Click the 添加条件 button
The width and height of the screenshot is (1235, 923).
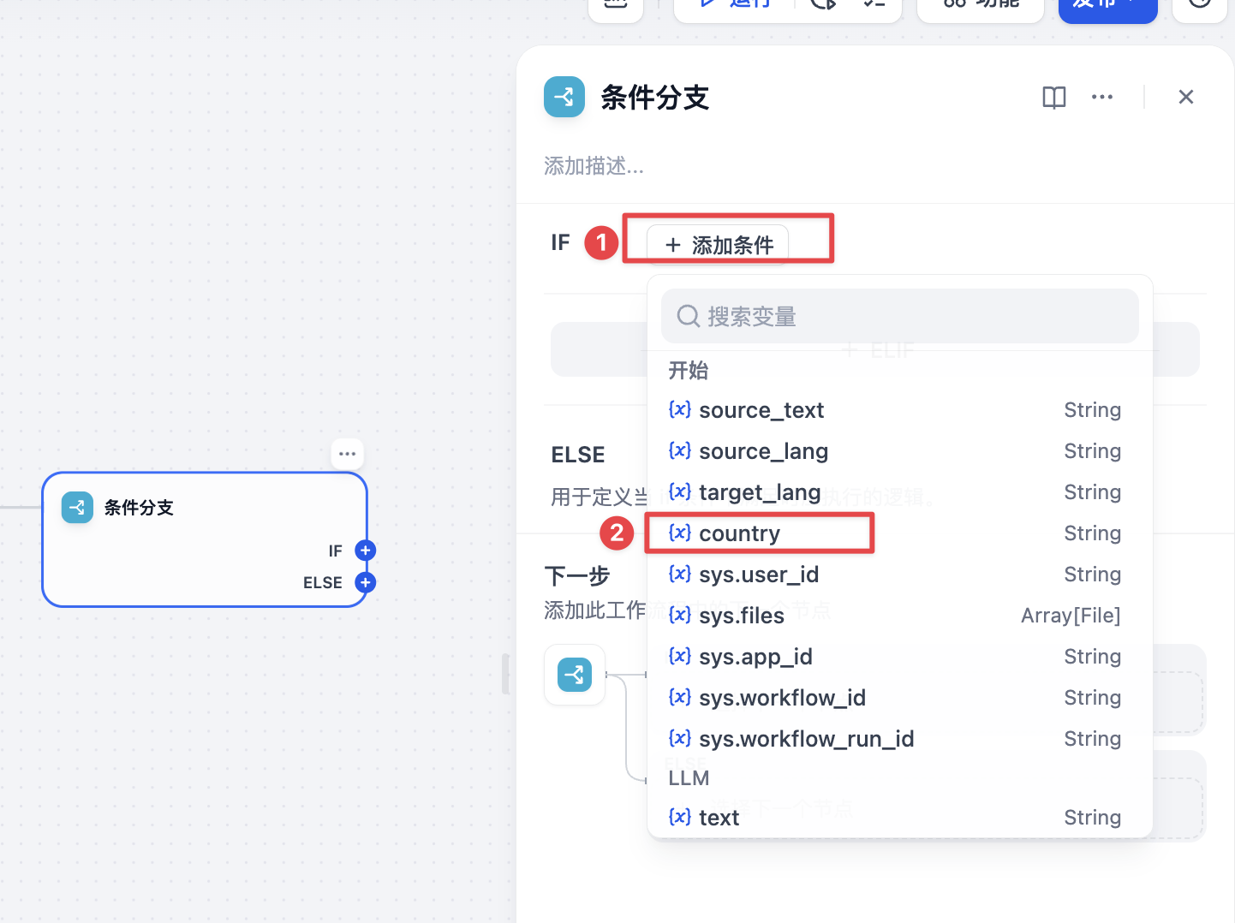pos(718,245)
